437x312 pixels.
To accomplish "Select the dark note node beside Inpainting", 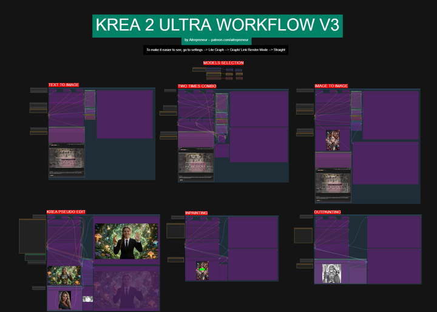I will coord(175,231).
